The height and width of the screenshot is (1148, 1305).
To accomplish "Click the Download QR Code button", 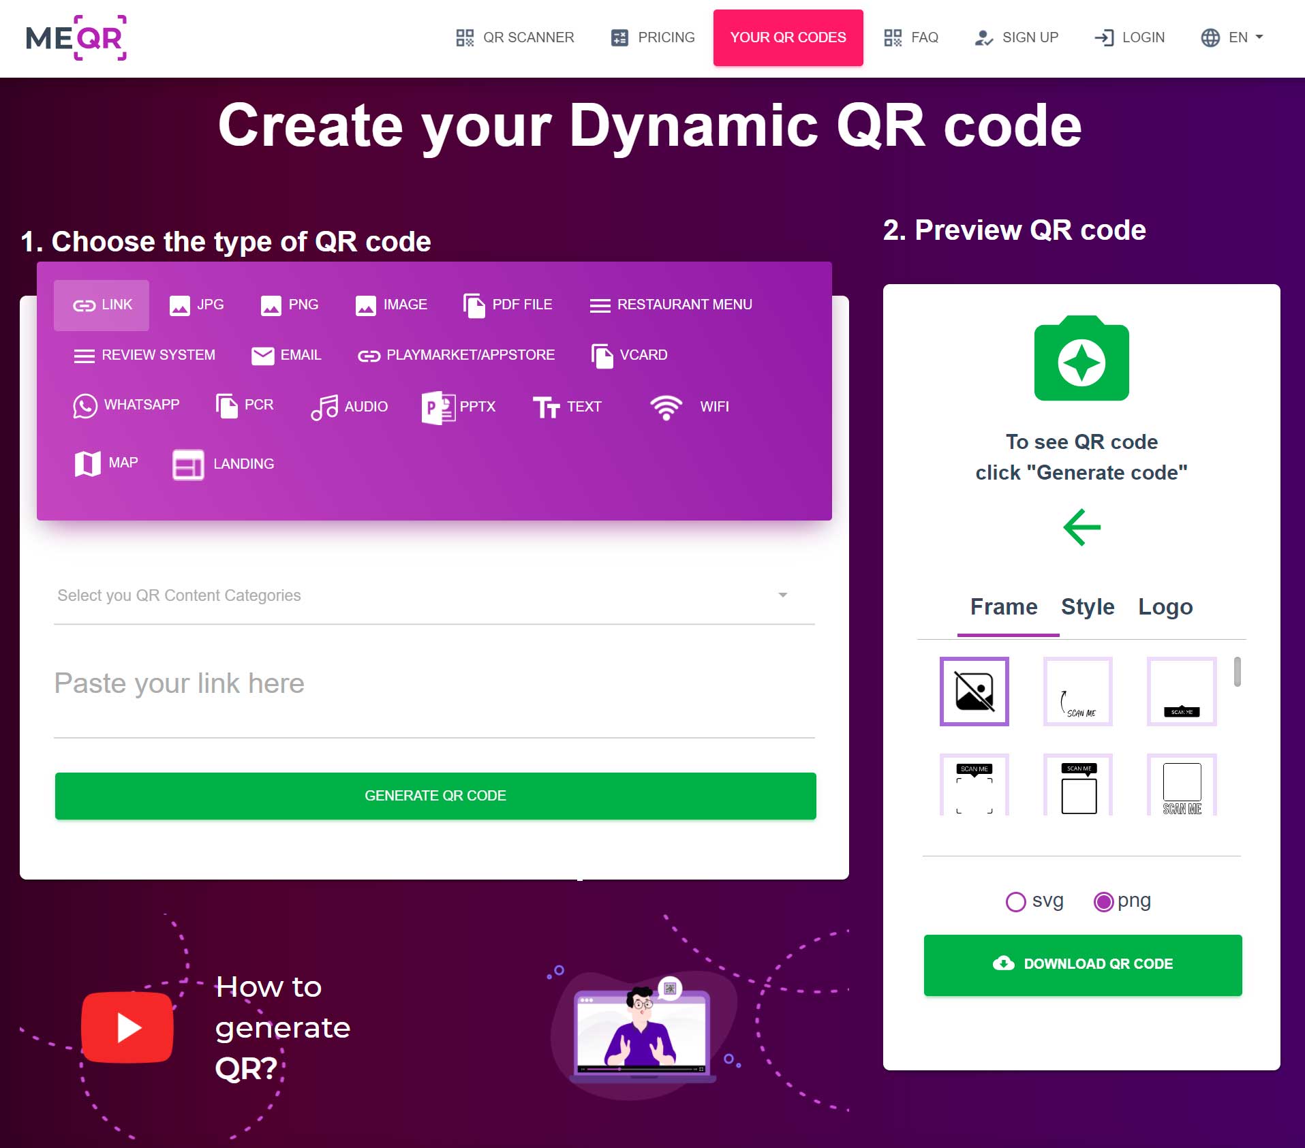I will click(x=1083, y=965).
